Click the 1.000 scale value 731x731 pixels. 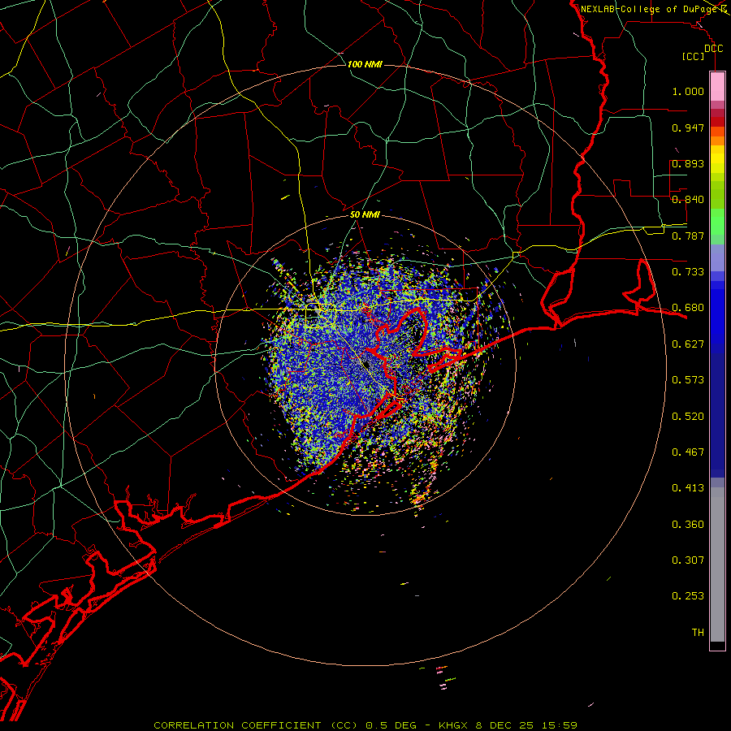(688, 91)
